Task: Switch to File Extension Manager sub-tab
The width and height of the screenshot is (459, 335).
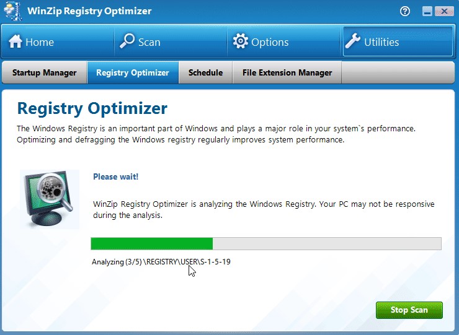Action: coord(287,72)
